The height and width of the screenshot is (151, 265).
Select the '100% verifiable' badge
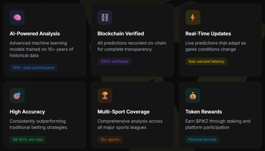(x=114, y=61)
